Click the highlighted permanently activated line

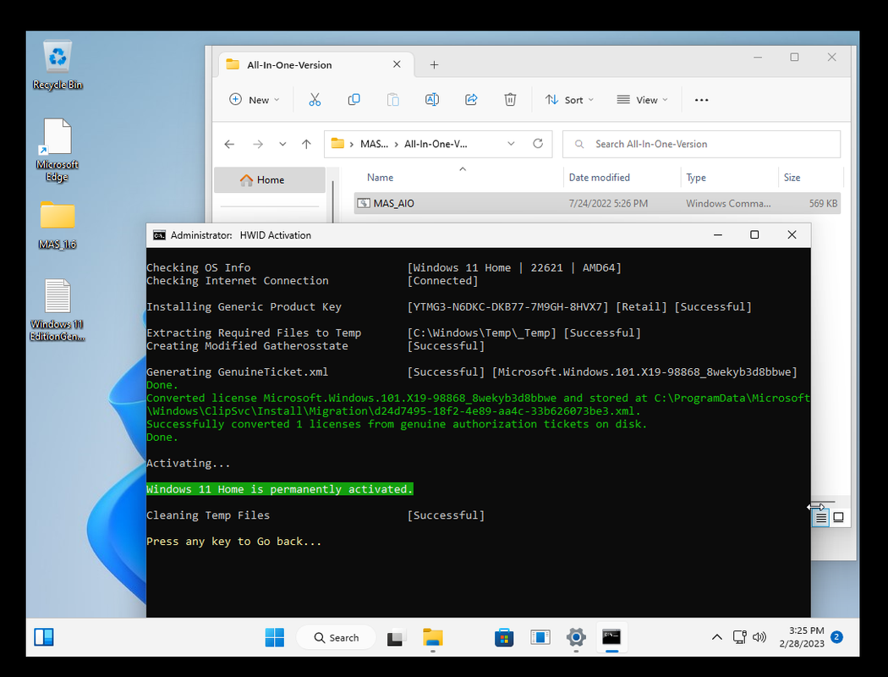[280, 489]
